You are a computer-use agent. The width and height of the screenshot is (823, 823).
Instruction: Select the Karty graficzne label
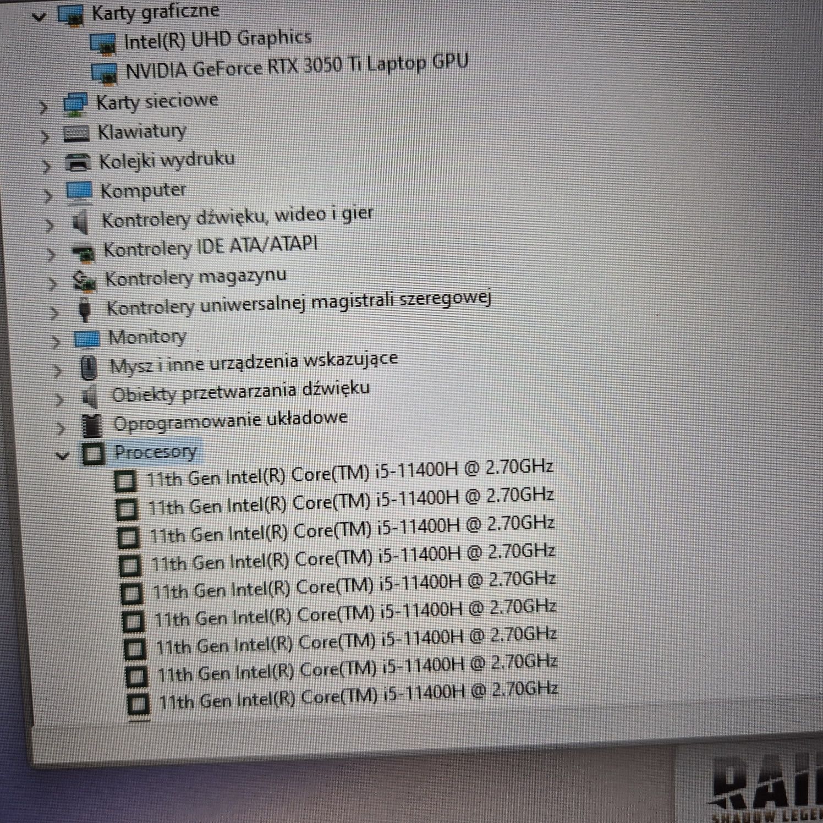[x=156, y=12]
